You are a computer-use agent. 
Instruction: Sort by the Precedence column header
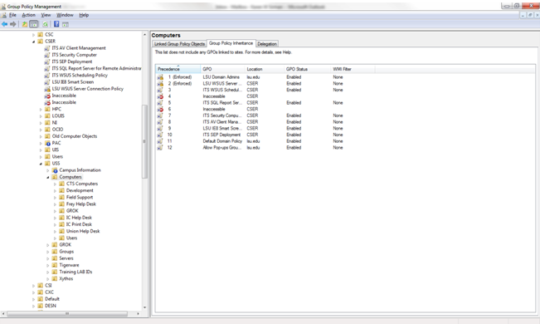[178, 69]
